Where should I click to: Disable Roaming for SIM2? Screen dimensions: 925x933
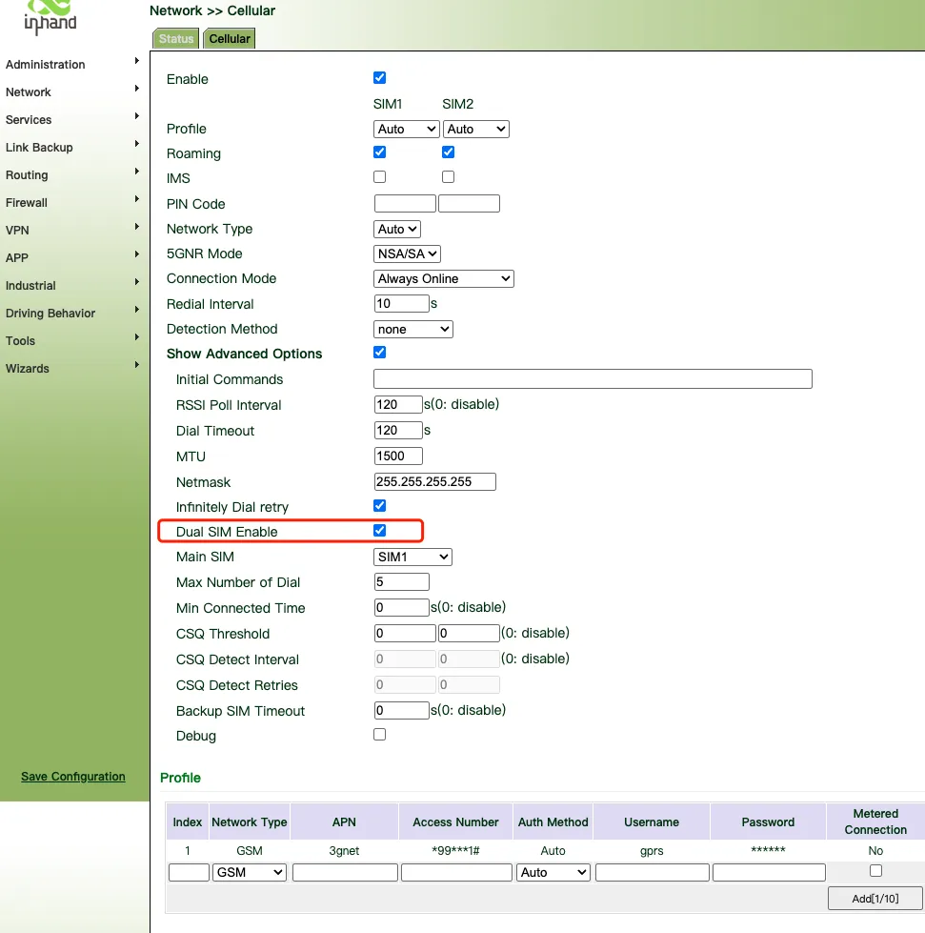point(449,152)
